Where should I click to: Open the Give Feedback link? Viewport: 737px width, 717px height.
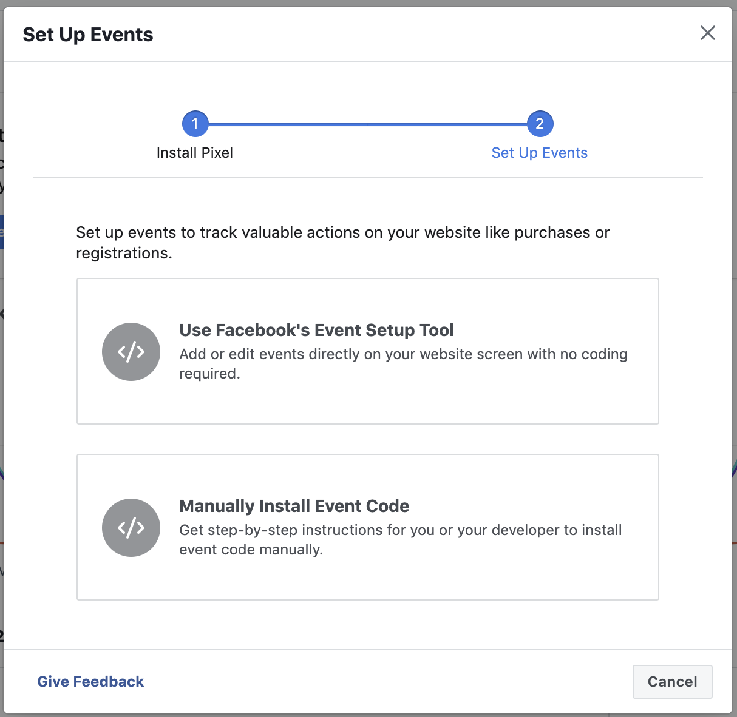90,682
